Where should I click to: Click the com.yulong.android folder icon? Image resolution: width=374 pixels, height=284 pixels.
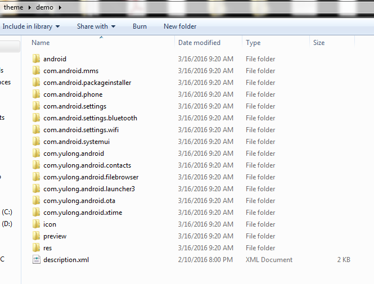coord(36,153)
